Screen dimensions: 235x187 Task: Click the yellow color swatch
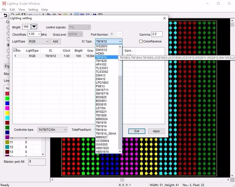(x=7, y=113)
